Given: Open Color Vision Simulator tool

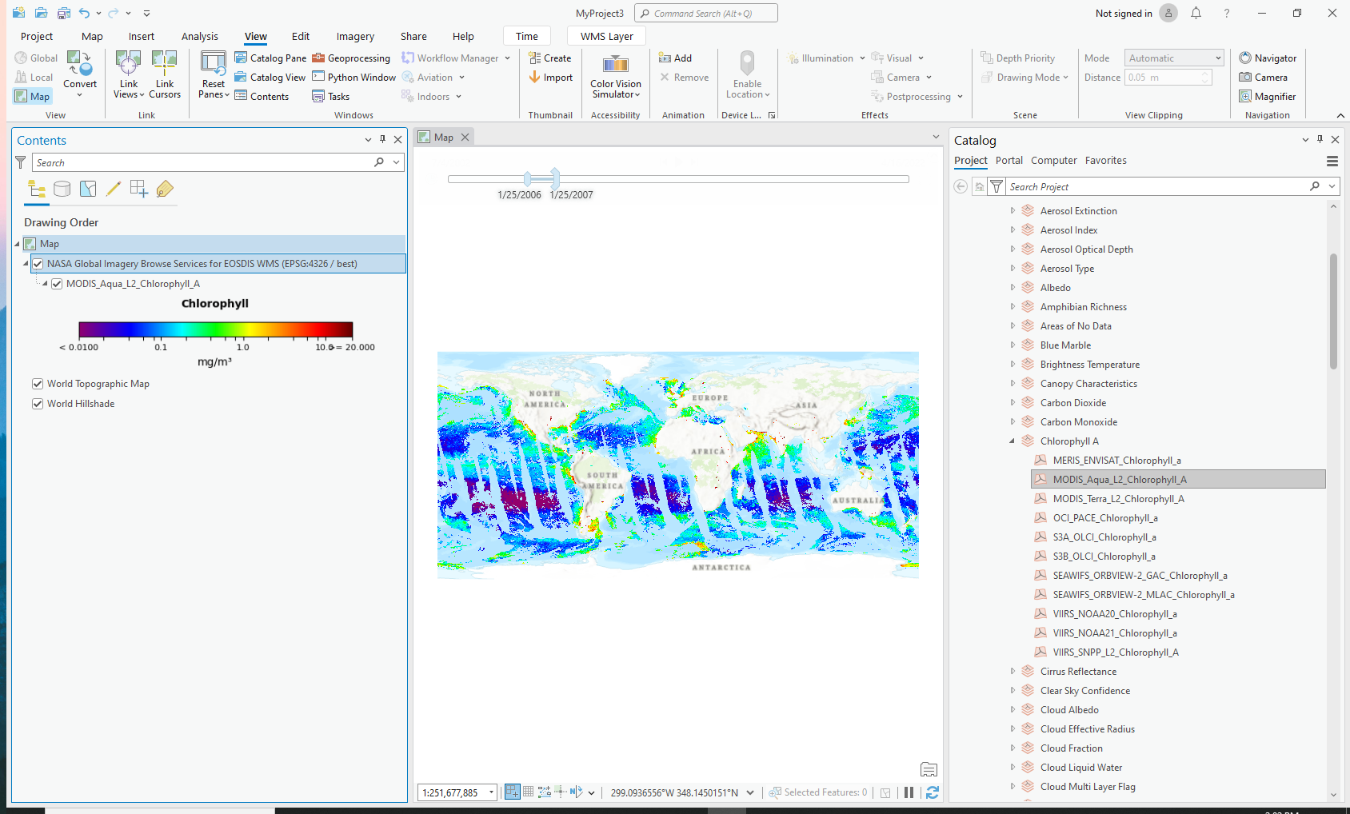Looking at the screenshot, I should click(x=615, y=64).
